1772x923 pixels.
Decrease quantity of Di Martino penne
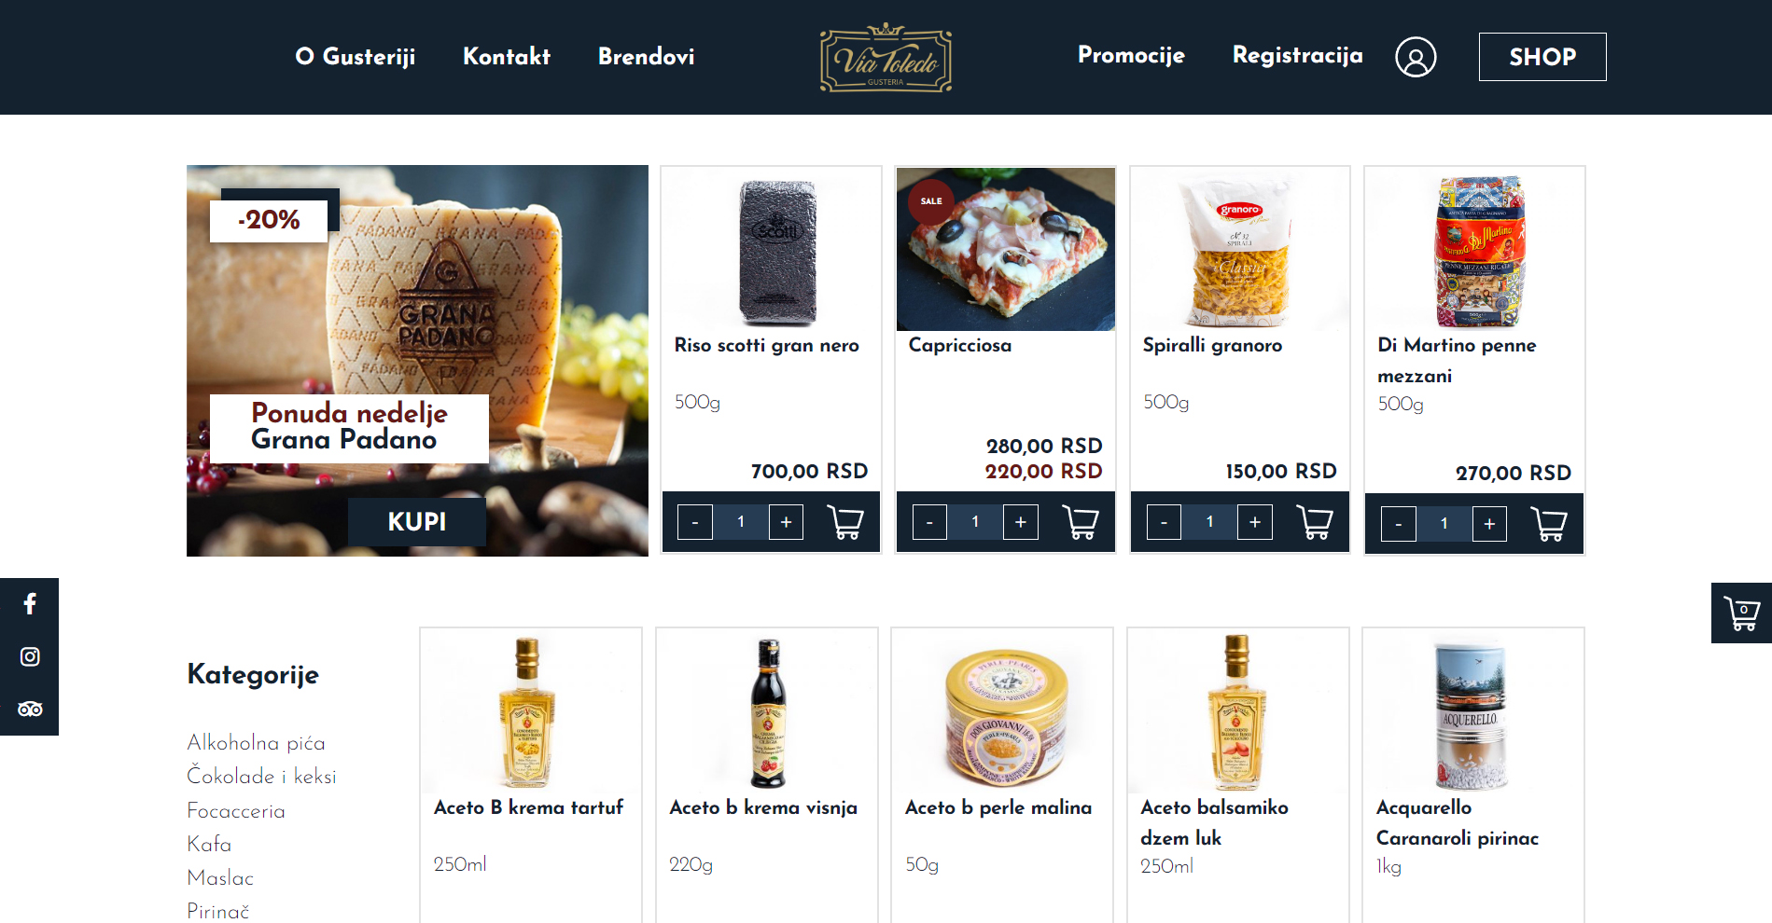click(x=1399, y=524)
